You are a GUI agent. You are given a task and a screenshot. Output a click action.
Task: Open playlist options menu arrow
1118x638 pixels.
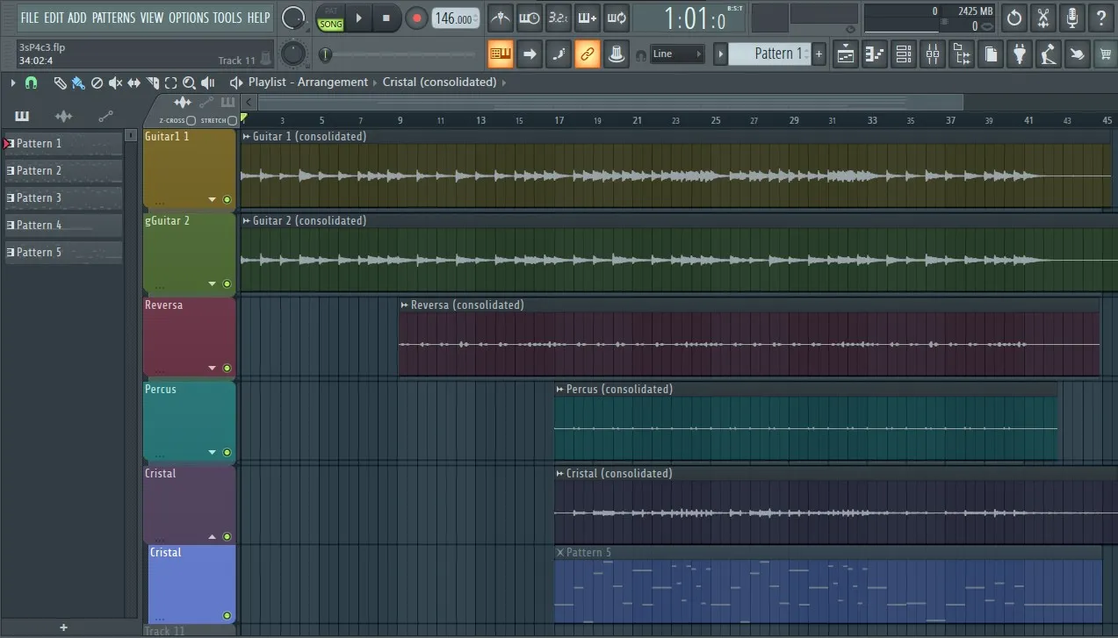13,82
